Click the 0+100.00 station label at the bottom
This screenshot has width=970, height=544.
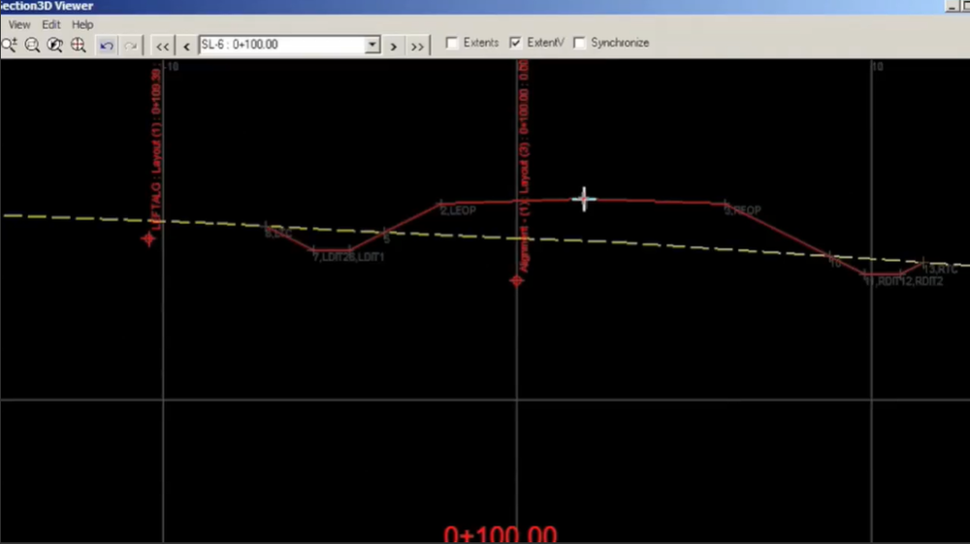coord(501,534)
